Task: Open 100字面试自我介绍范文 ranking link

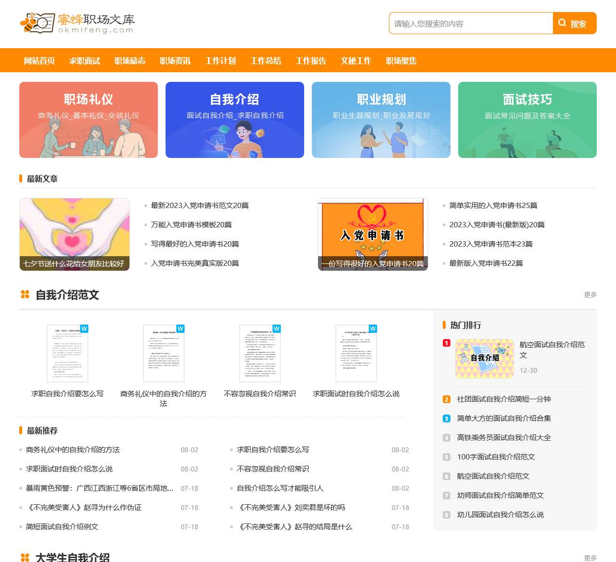Action: pyautogui.click(x=496, y=457)
